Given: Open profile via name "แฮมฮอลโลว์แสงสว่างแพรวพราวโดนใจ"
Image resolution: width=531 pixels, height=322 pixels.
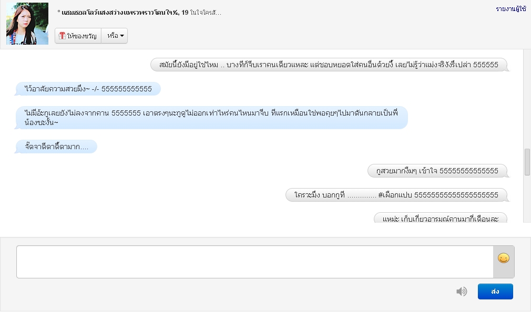Looking at the screenshot, I should pyautogui.click(x=117, y=12).
